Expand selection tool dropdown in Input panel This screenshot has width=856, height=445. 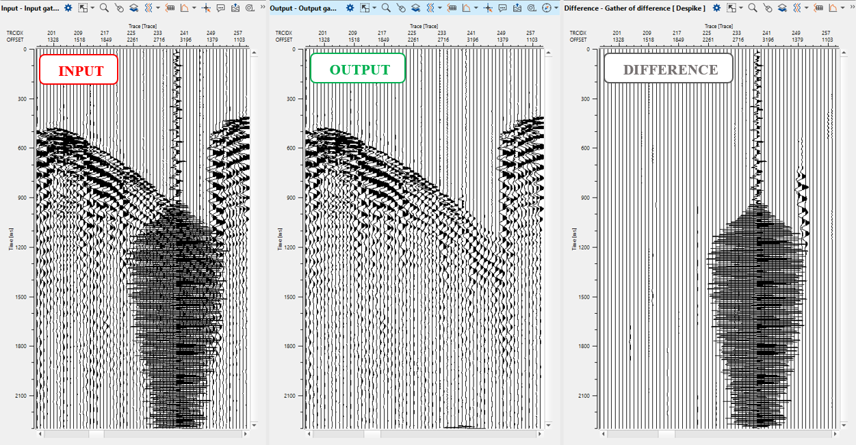pyautogui.click(x=93, y=8)
